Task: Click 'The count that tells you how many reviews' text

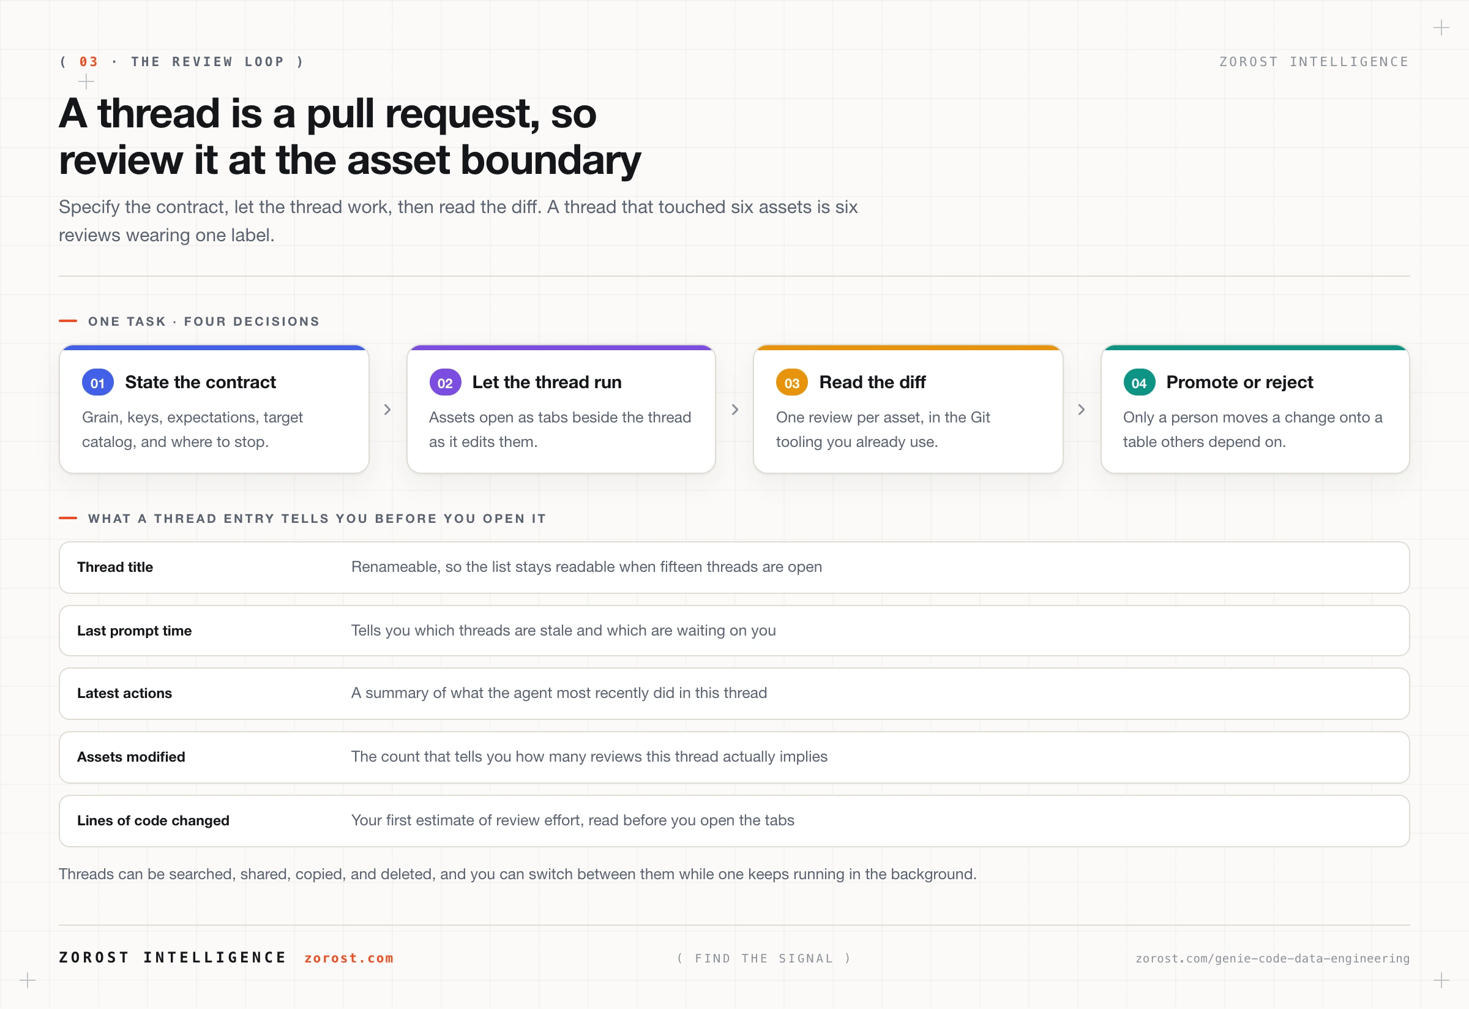Action: pos(589,757)
